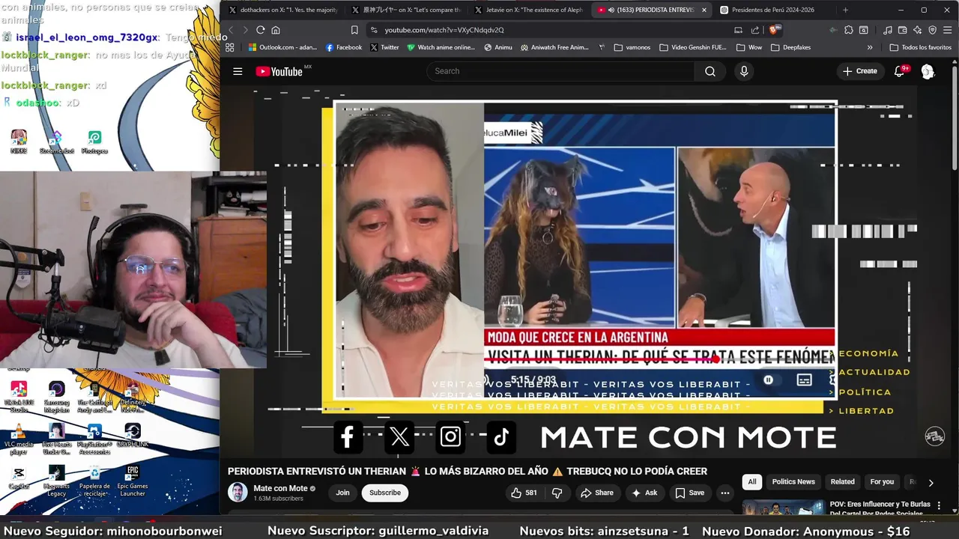Viewport: 959px width, 539px height.
Task: Open the YouTube hamburger guide menu
Action: click(238, 71)
